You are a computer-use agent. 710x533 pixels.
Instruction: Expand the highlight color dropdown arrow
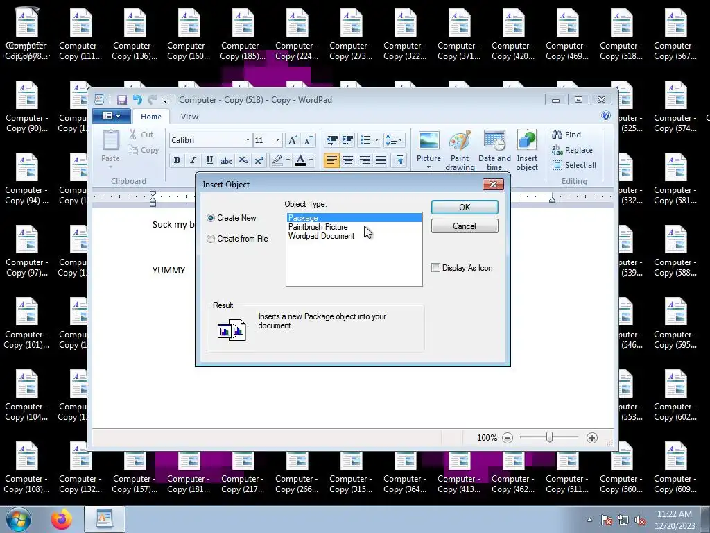pos(288,160)
